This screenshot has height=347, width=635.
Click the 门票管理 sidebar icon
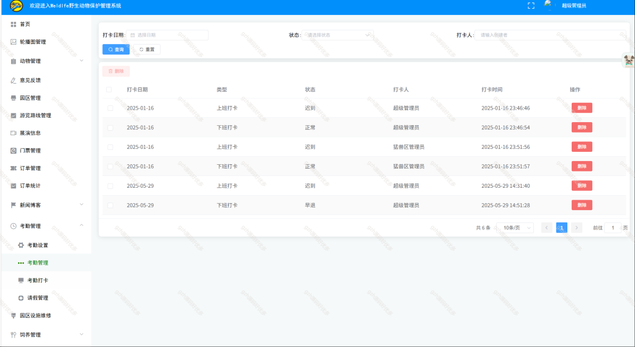pyautogui.click(x=14, y=151)
